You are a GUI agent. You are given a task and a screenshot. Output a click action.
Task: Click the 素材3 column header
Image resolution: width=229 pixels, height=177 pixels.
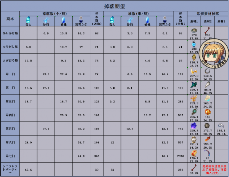[x=221, y=21]
